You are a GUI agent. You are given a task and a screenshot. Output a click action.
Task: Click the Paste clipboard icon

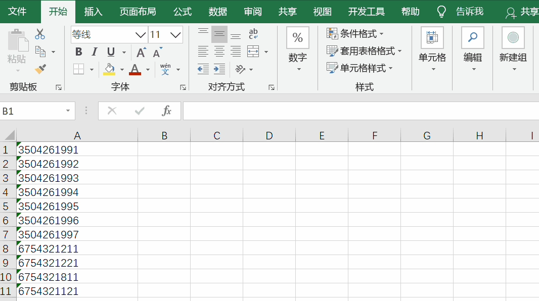17,40
